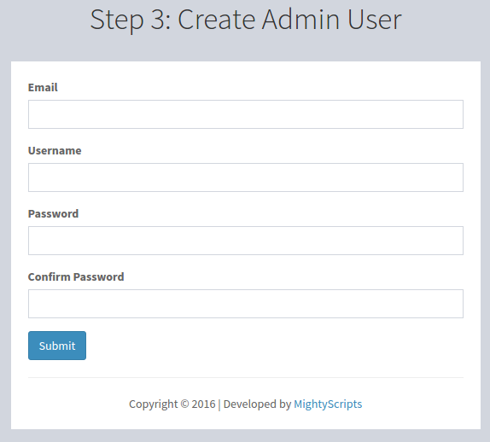Image resolution: width=490 pixels, height=442 pixels.
Task: Focus the Username text box
Action: (x=246, y=177)
